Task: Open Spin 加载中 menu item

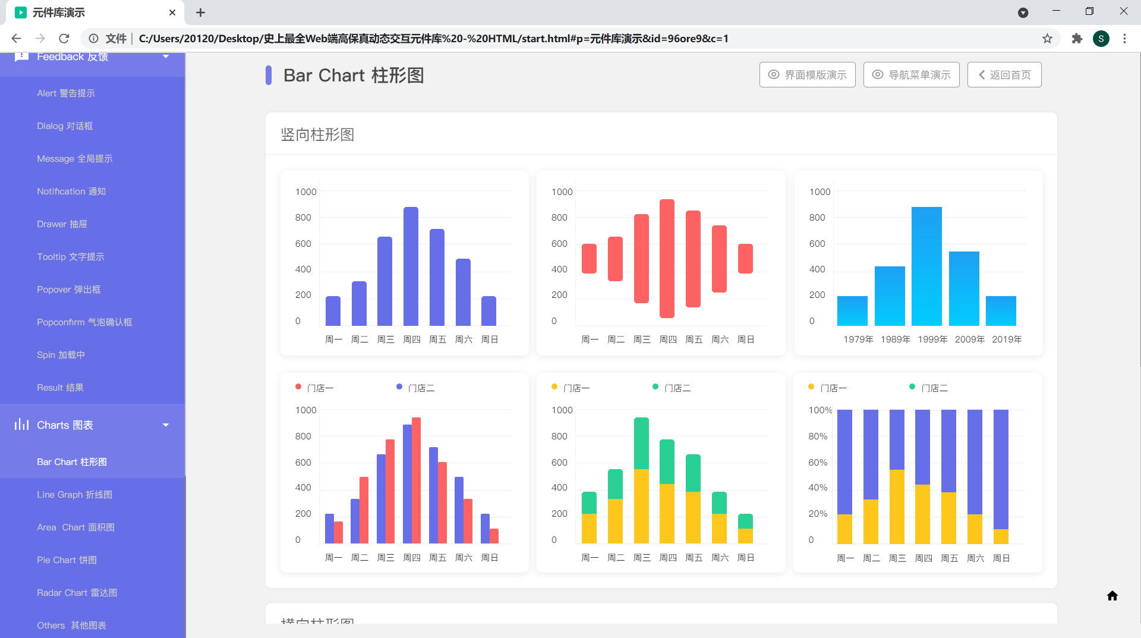Action: tap(61, 355)
